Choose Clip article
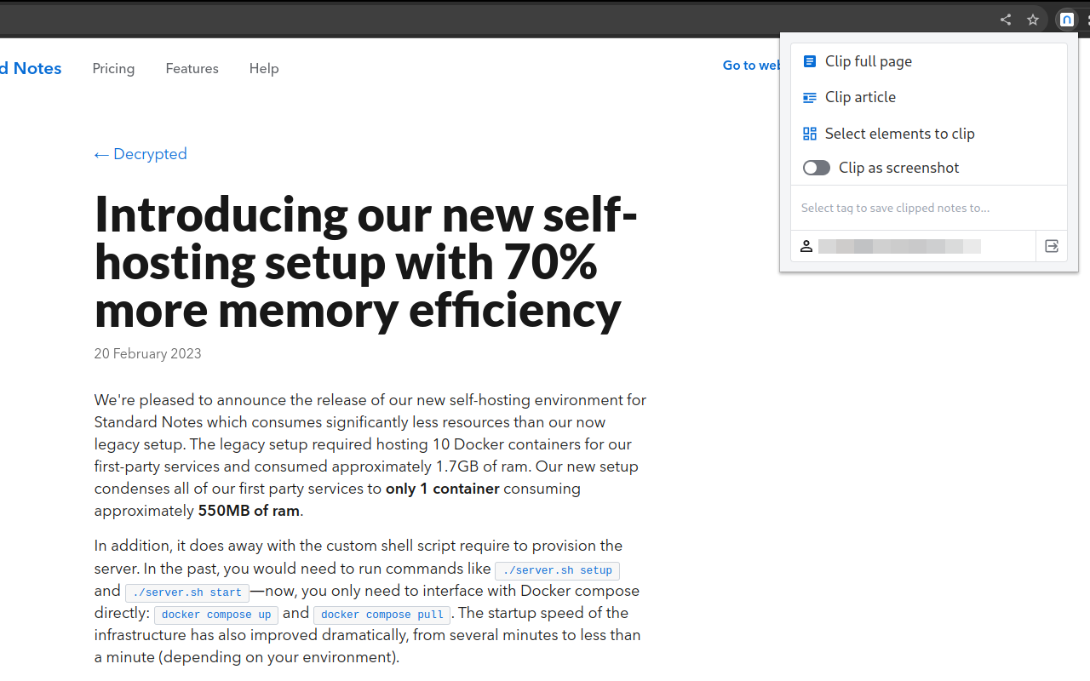 point(929,97)
